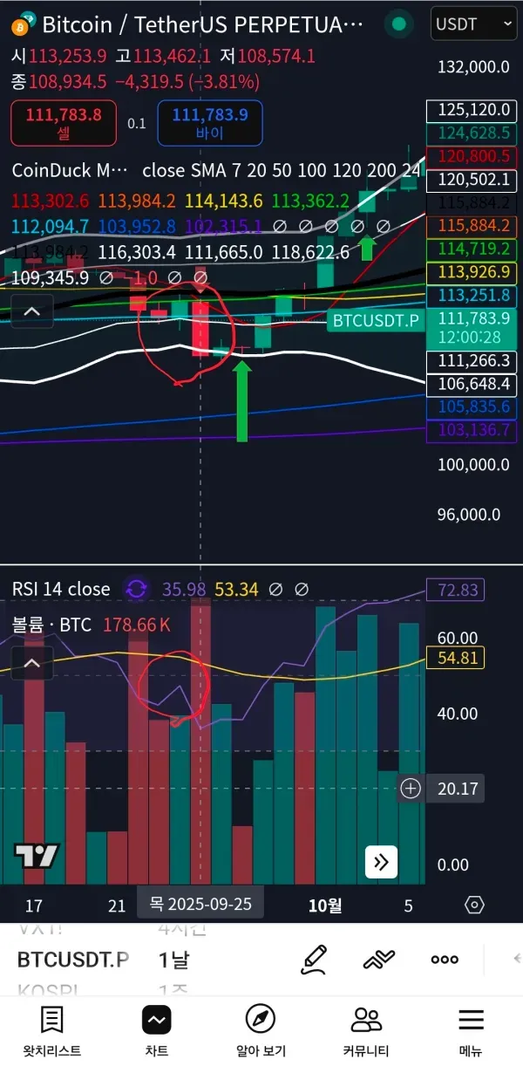Open chart settings hexagon icon on time axis
523x1066 pixels.
(x=474, y=905)
